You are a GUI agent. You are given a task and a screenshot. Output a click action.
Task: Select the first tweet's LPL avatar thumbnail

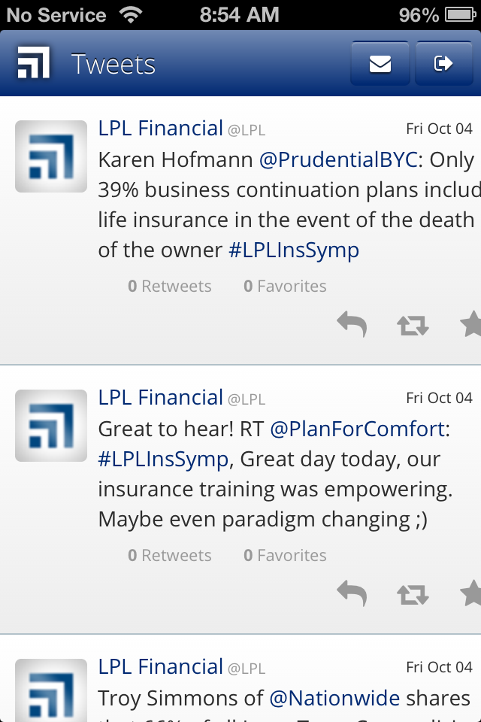click(x=51, y=156)
